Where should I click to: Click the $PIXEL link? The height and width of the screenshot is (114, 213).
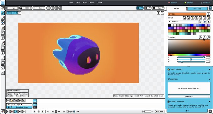(x=189, y=3)
